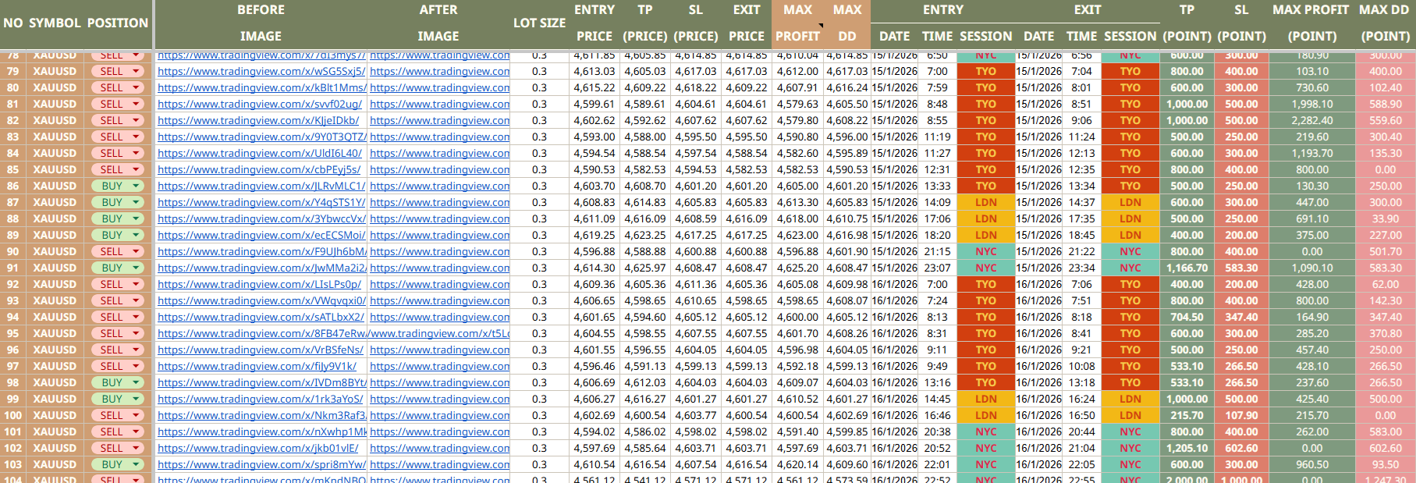
Task: Open the before image link ending cbPEyj5s
Action: coord(259,169)
